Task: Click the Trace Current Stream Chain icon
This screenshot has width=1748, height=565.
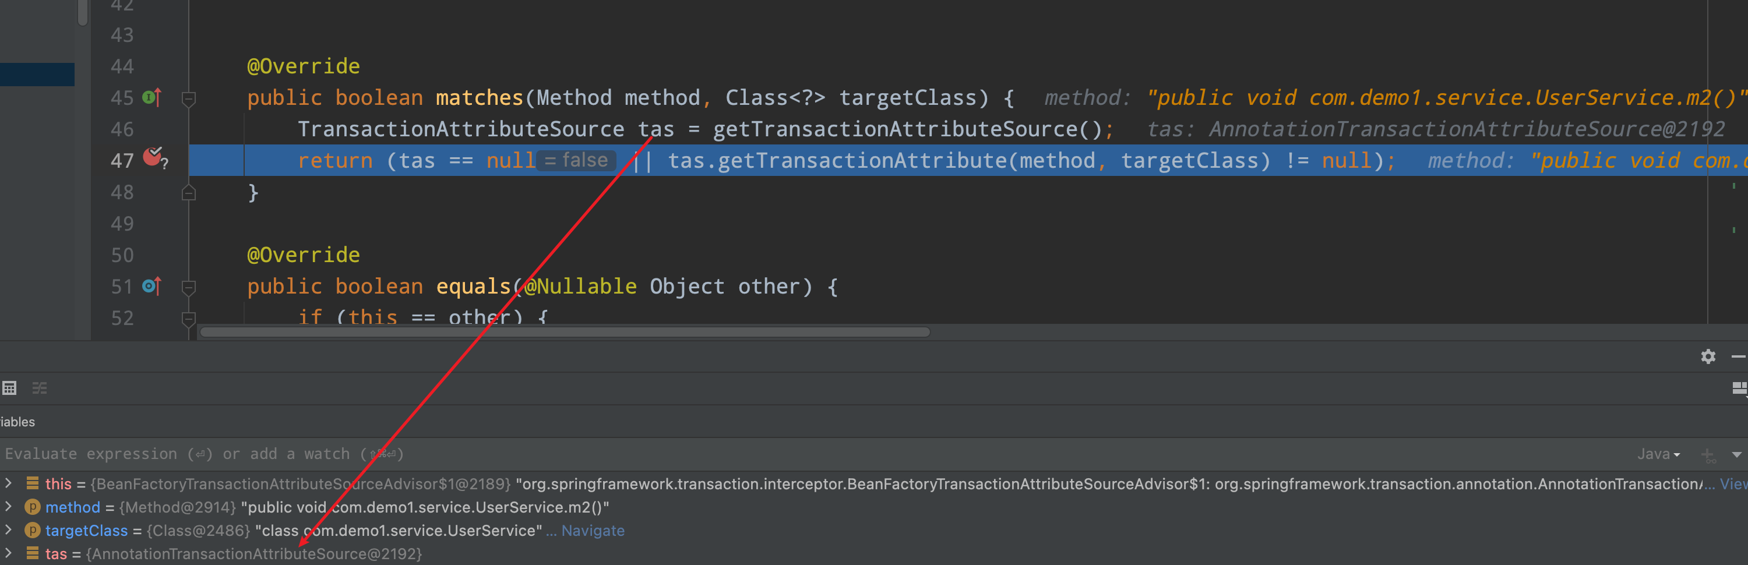Action: tap(40, 388)
